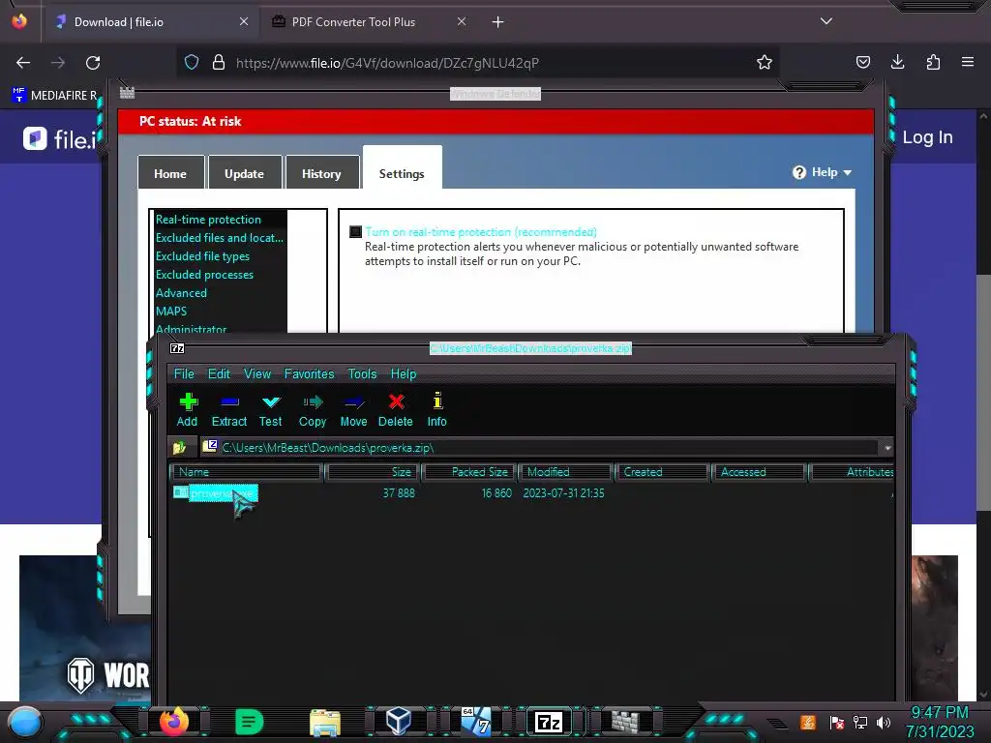Screen dimensions: 991x743
Task: Switch to Windows Defender Home tab
Action: (170, 173)
